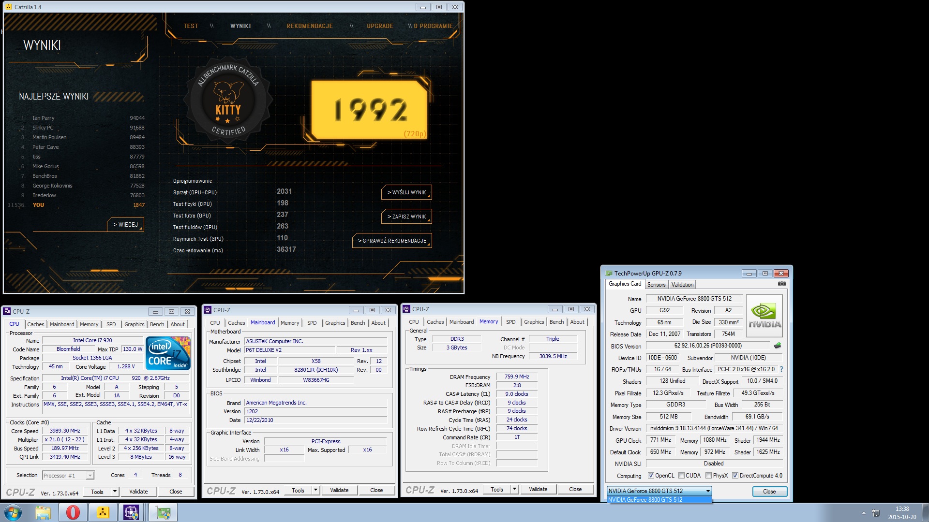Toggle the PhysX checkbox in GPU-Z
Screen dimensions: 929x522
(x=708, y=476)
